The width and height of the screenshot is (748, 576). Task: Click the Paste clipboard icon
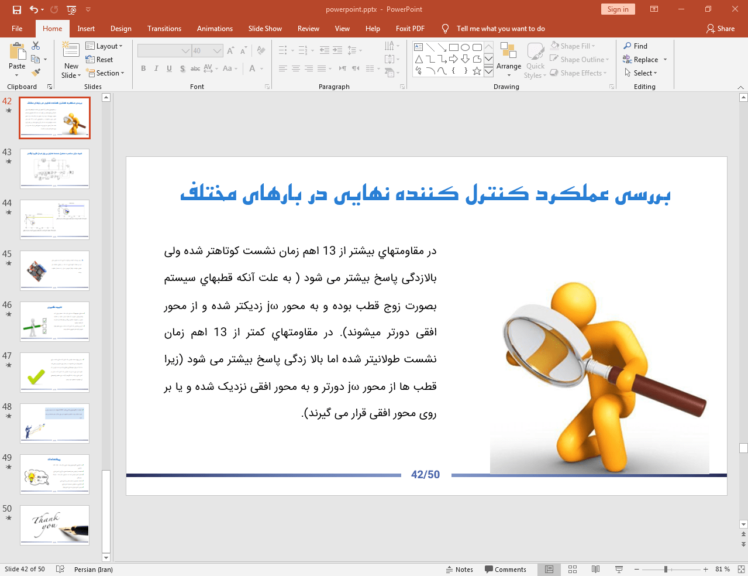point(17,52)
